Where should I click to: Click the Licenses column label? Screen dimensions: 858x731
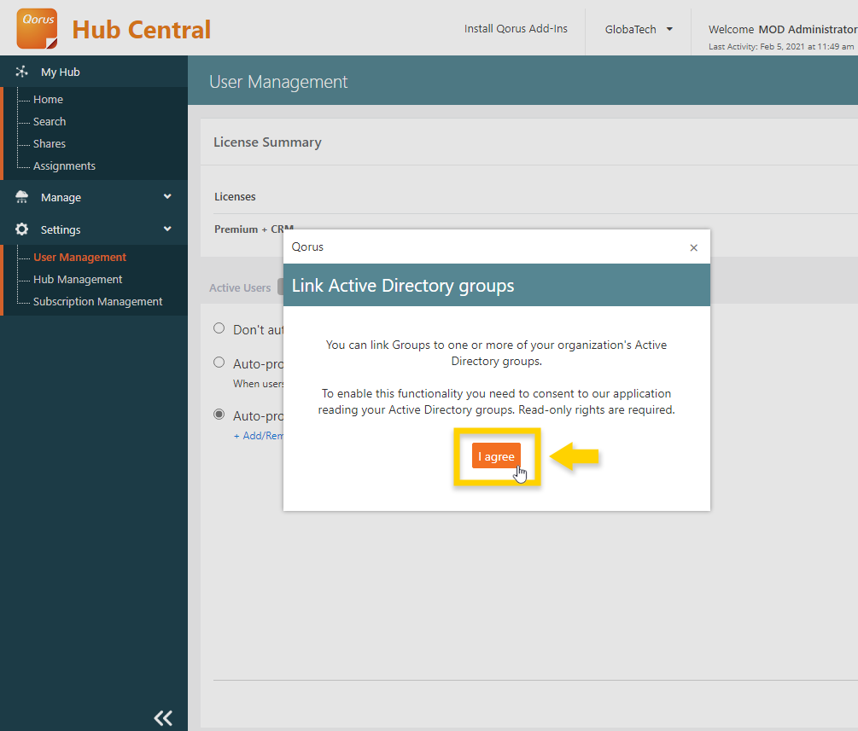click(x=235, y=196)
